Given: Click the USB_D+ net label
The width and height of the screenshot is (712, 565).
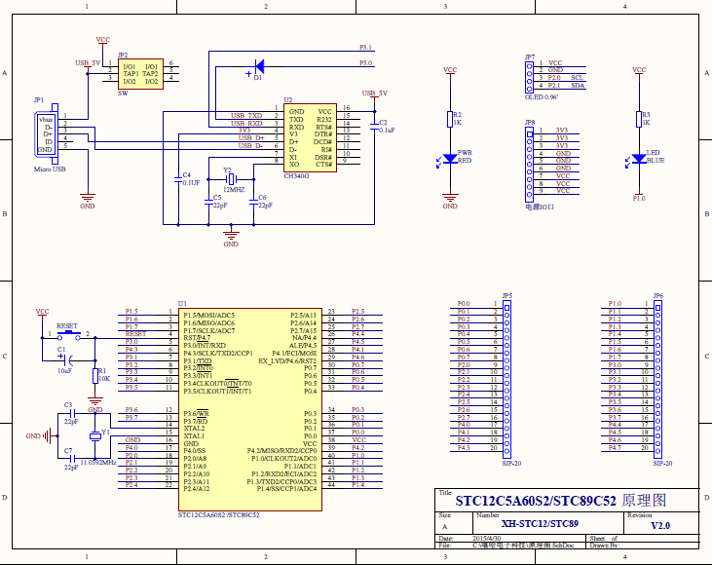Looking at the screenshot, I should click(251, 137).
